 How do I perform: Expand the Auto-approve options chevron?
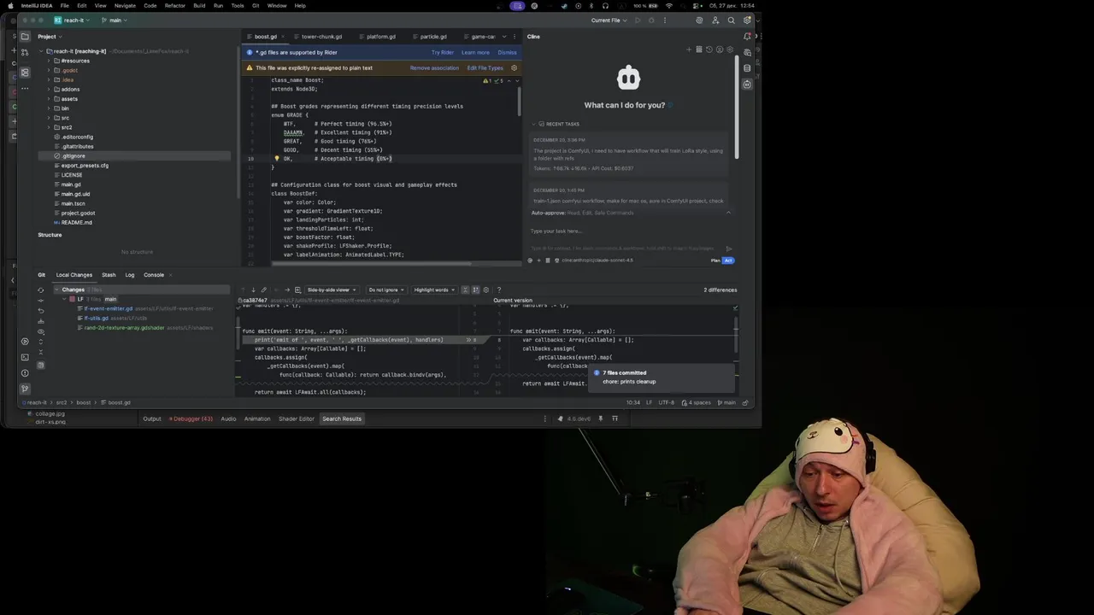click(728, 213)
